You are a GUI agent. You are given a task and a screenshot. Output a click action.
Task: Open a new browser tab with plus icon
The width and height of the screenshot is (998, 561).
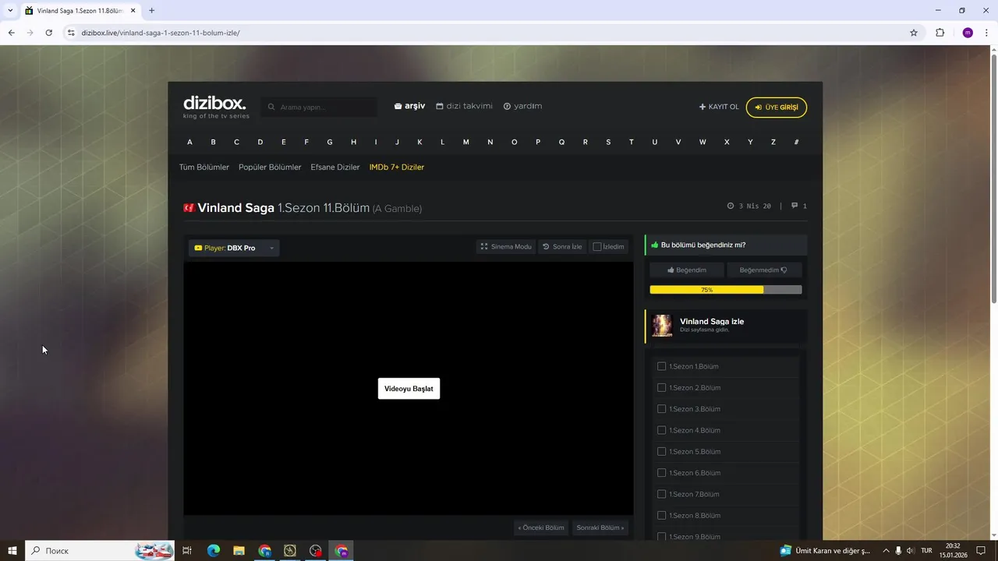151,10
